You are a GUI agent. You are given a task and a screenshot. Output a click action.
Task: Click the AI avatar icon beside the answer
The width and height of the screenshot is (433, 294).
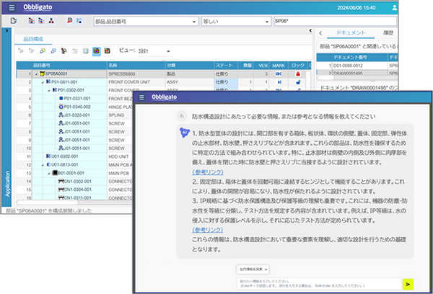pyautogui.click(x=185, y=133)
